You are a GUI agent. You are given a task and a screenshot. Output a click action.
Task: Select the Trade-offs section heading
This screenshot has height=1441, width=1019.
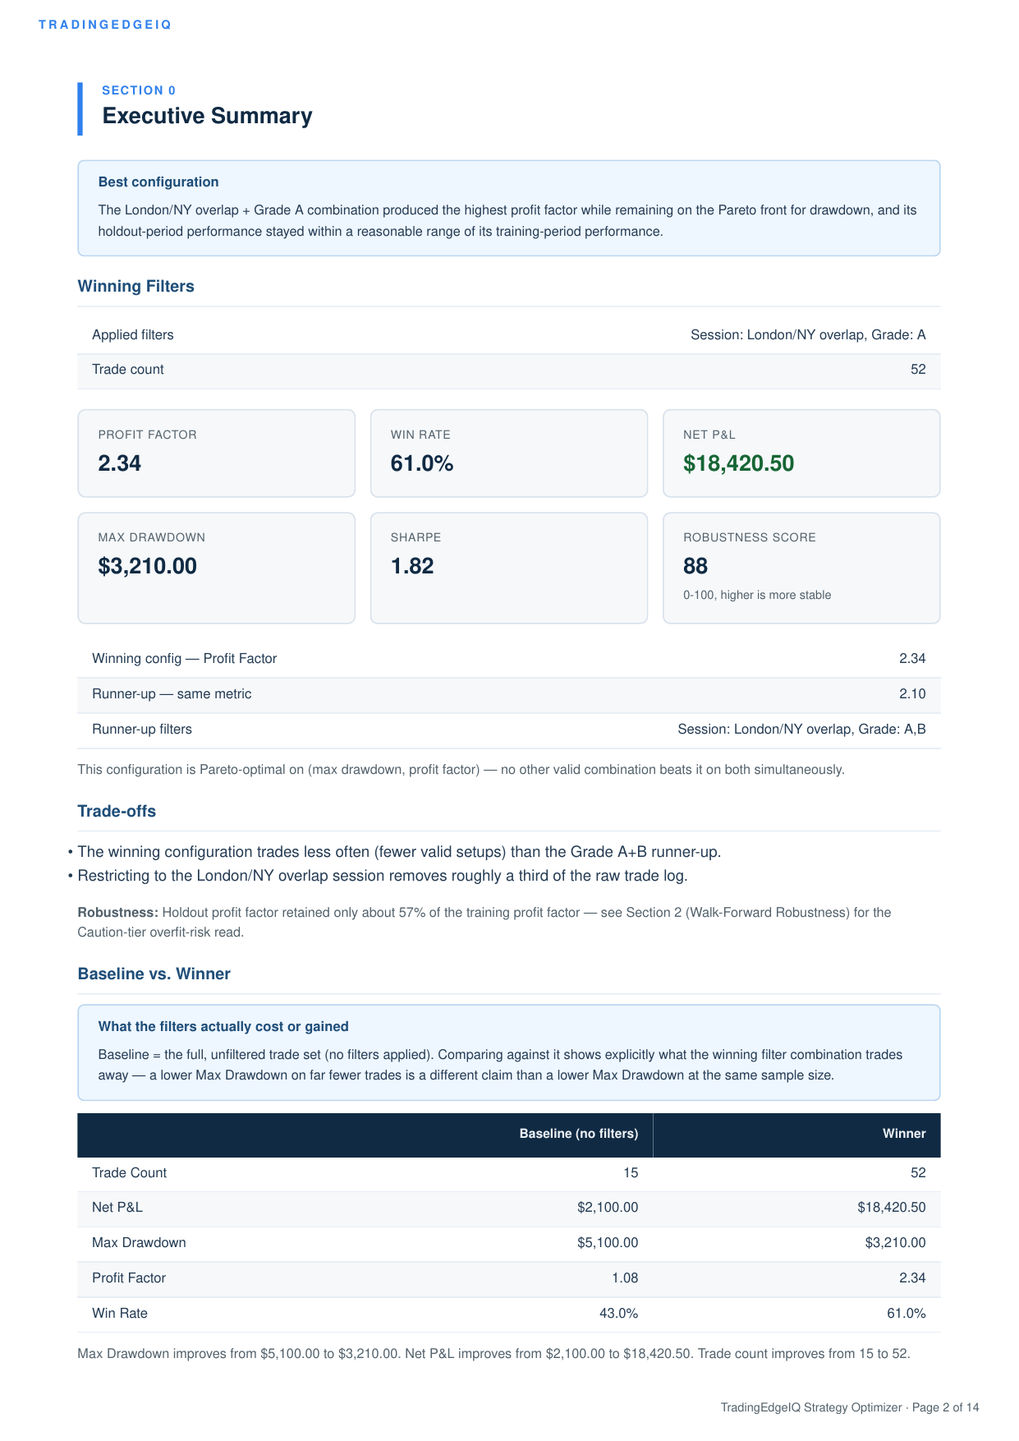[117, 811]
